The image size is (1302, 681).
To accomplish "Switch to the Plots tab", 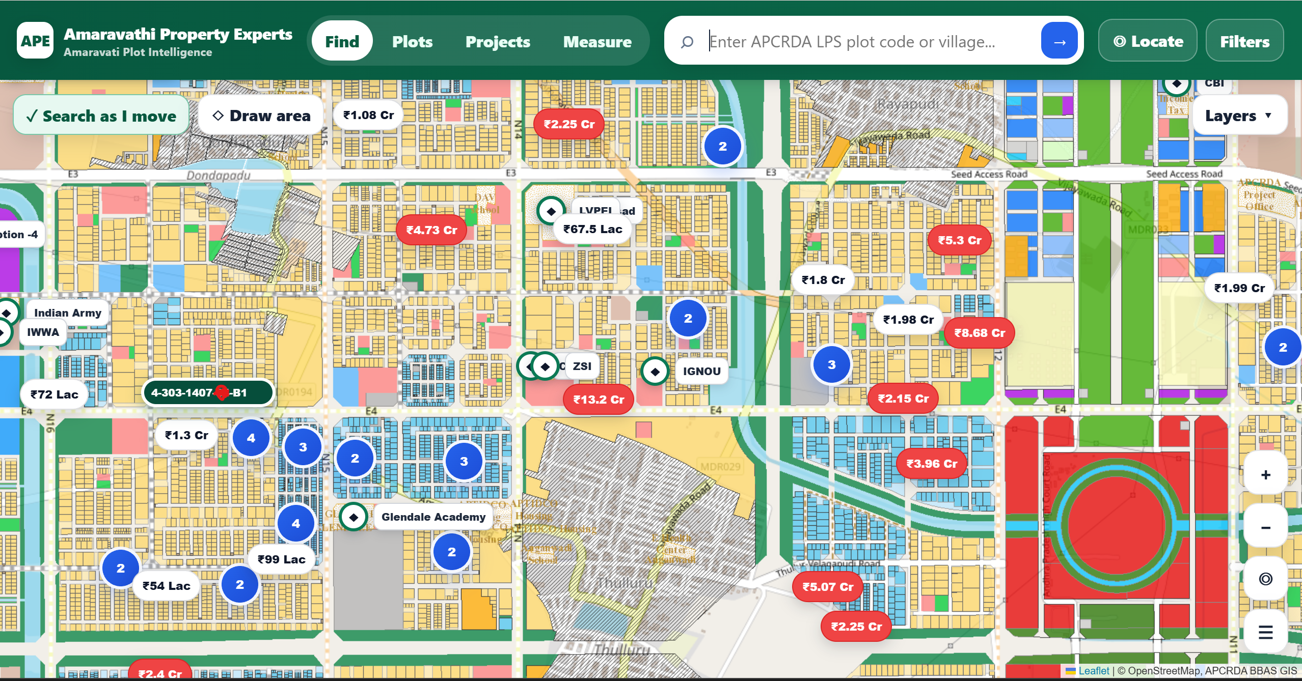I will coord(413,41).
